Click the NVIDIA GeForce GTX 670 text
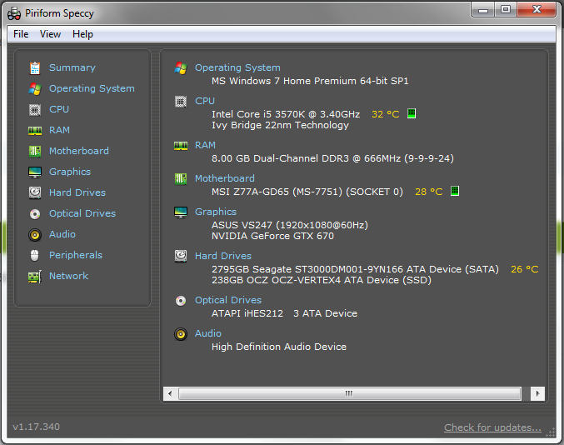Image resolution: width=564 pixels, height=445 pixels. pyautogui.click(x=272, y=237)
